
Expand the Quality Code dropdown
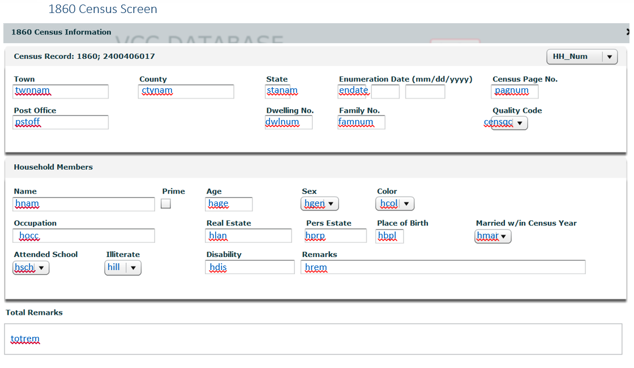509,123
